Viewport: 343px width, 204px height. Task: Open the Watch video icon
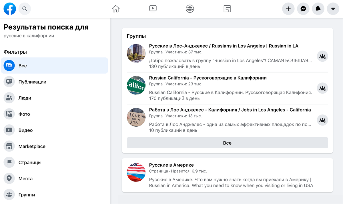pyautogui.click(x=153, y=9)
